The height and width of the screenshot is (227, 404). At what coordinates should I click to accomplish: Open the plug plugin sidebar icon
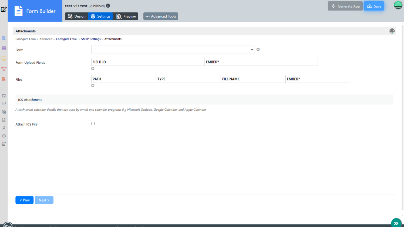[4, 128]
